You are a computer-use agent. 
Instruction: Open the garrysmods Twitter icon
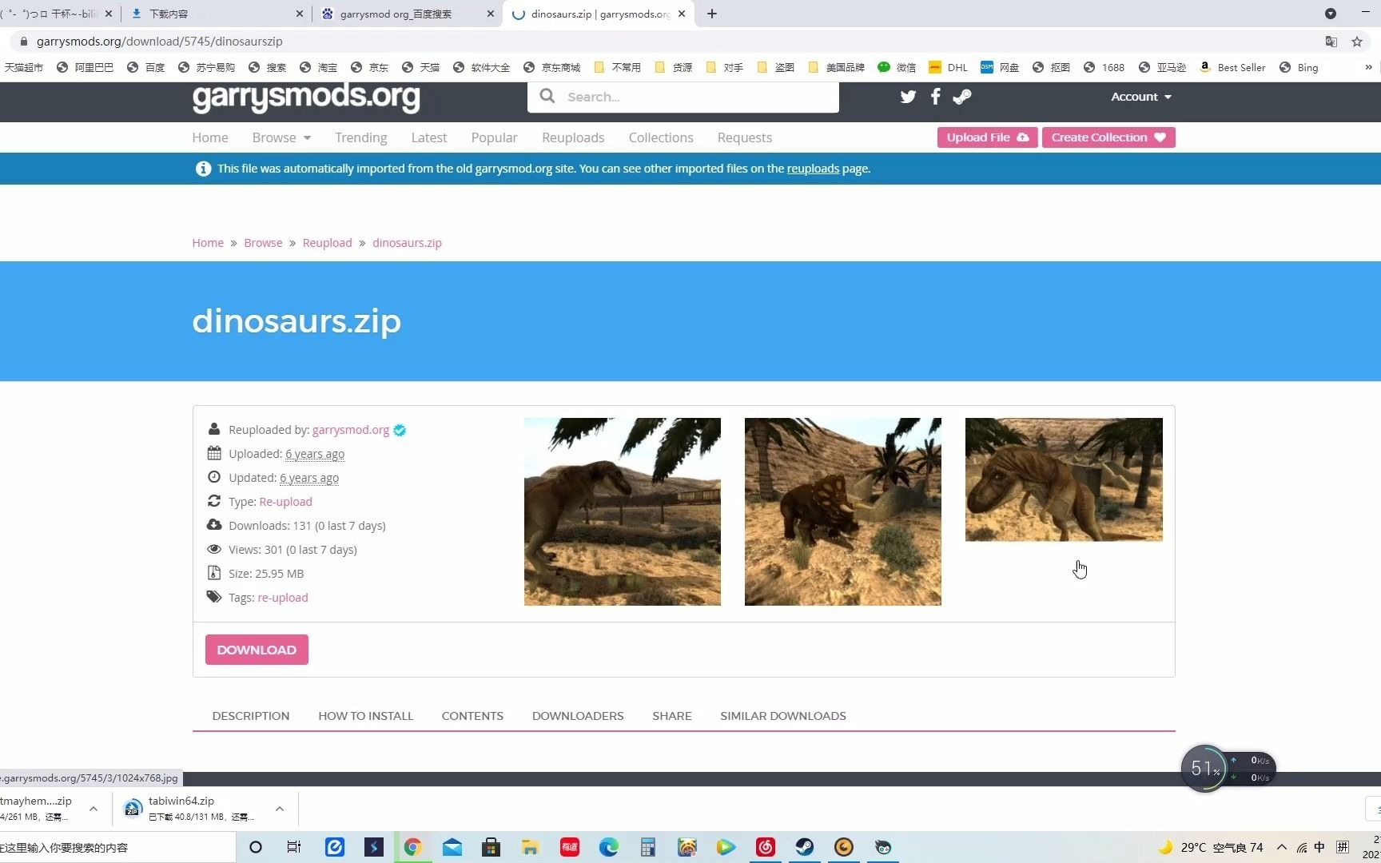click(908, 97)
